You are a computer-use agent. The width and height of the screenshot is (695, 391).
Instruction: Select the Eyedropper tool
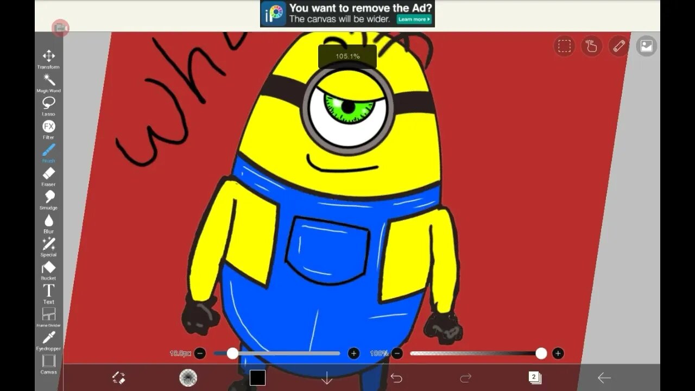[49, 340]
